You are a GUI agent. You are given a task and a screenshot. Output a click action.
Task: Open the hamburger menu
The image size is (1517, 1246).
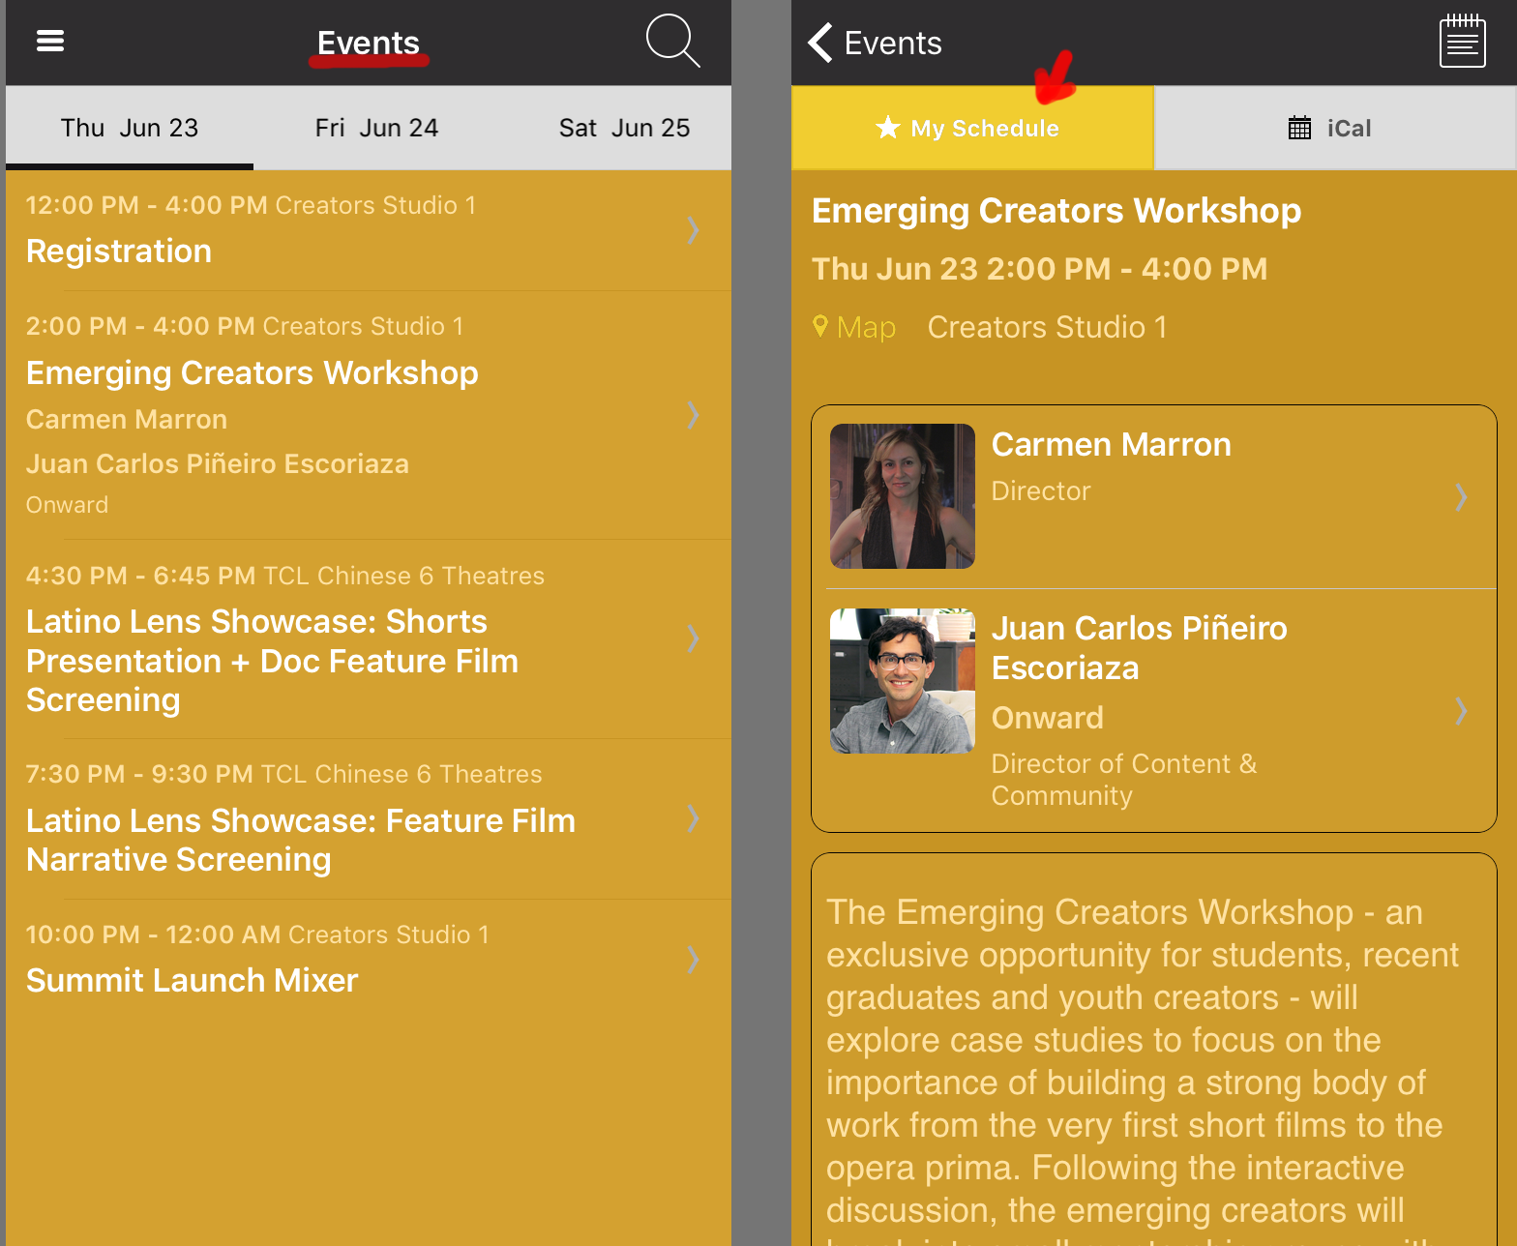coord(50,41)
